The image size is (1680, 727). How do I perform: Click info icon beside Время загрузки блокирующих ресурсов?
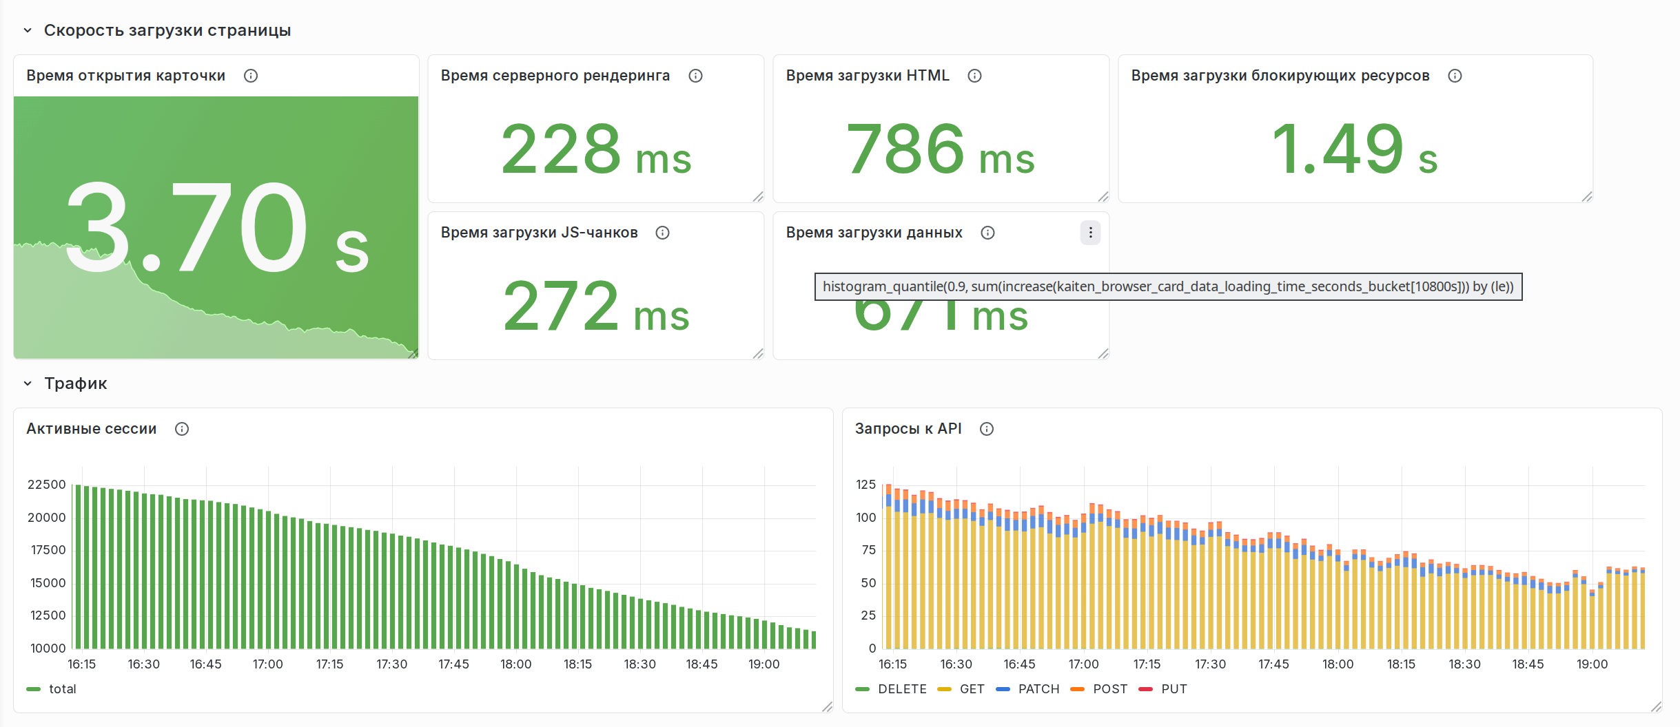[1455, 76]
